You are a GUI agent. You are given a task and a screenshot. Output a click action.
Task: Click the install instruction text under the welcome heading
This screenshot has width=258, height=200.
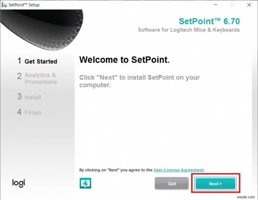pyautogui.click(x=139, y=81)
